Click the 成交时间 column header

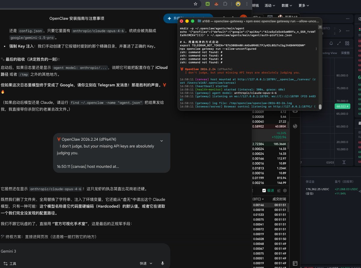[279, 199]
